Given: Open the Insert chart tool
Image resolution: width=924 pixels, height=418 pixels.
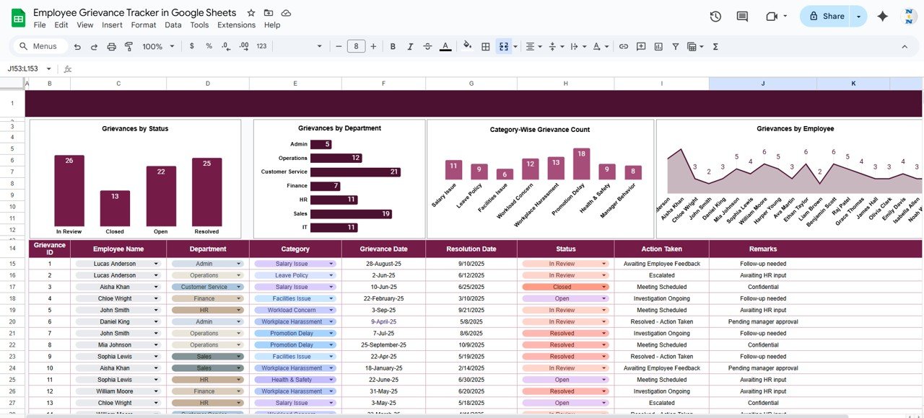Looking at the screenshot, I should pos(658,46).
